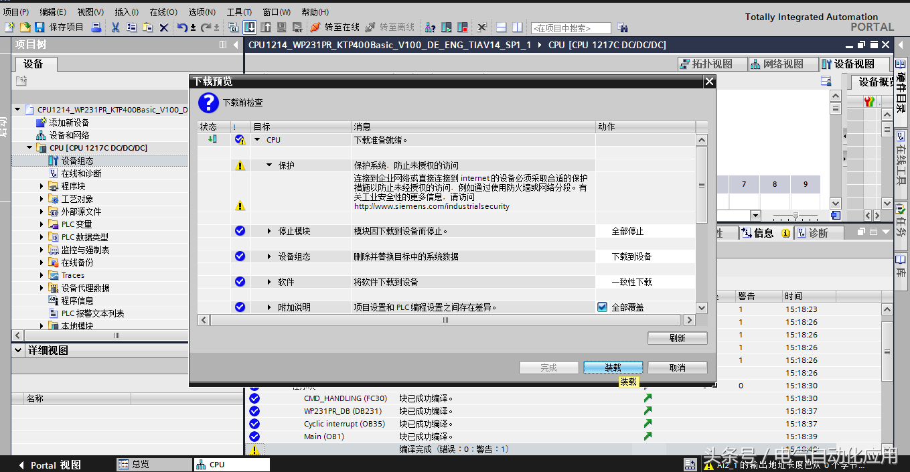Click the Open project icon in toolbar
The width and height of the screenshot is (910, 472).
point(25,27)
